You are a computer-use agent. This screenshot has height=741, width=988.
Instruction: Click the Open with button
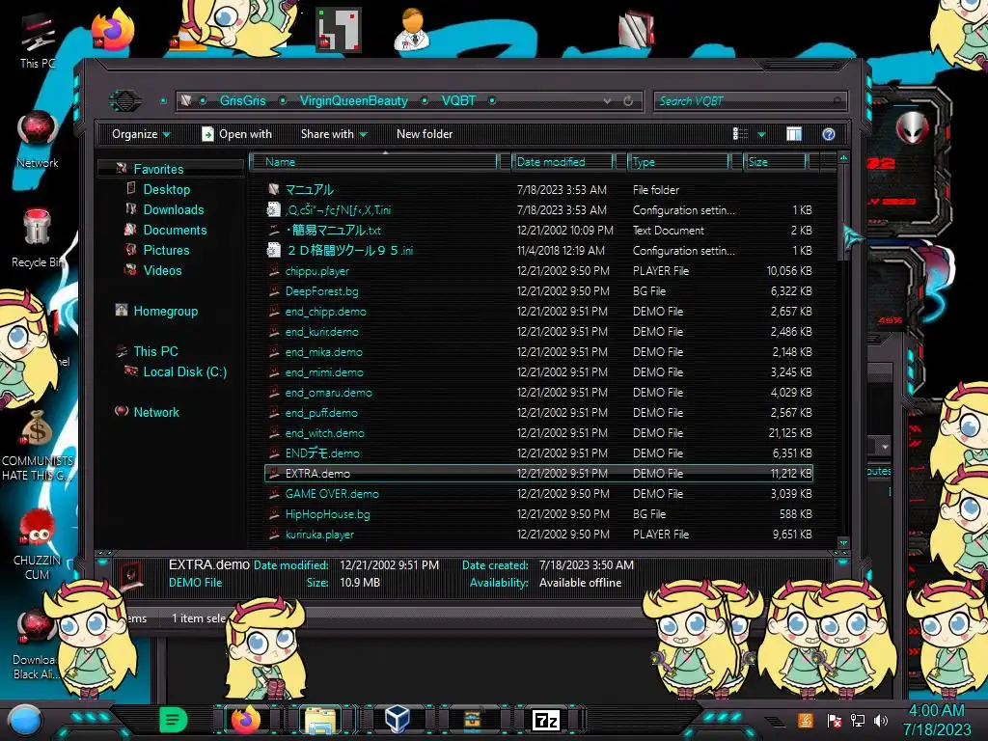click(237, 134)
